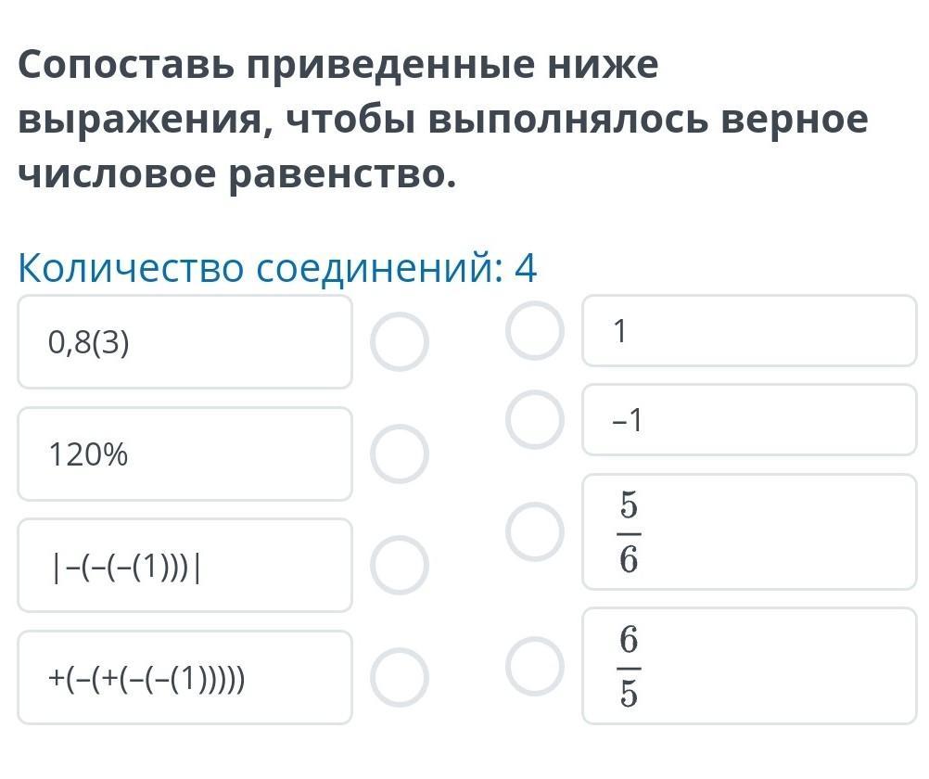Image resolution: width=929 pixels, height=779 pixels.
Task: Choose the answer box with fraction 5/6
Action: pos(749,532)
